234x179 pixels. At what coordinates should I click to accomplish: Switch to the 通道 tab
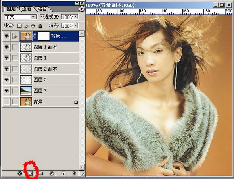point(27,9)
